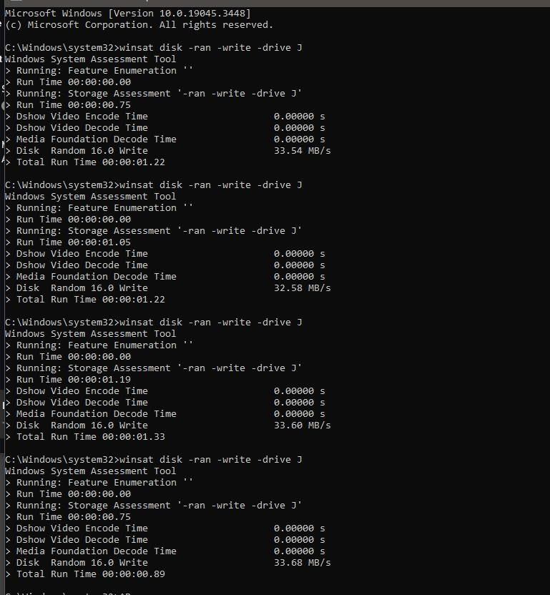
Task: Click the first winsat disk command line
Action: [153, 48]
